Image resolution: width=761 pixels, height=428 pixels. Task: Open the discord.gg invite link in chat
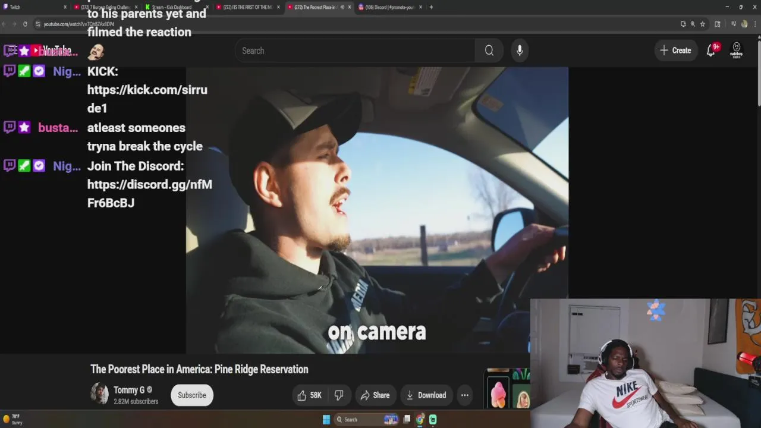tap(149, 193)
